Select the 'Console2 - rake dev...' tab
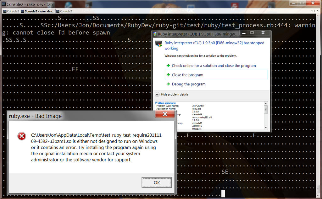The image size is (322, 199). pyautogui.click(x=38, y=11)
